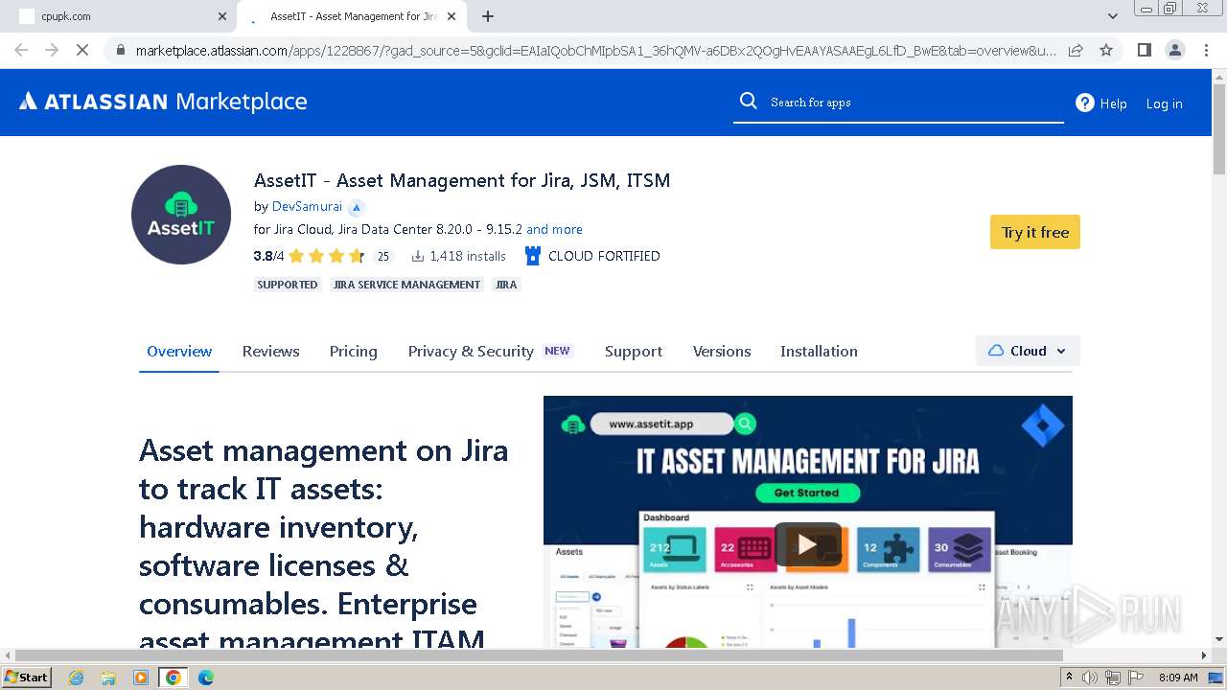Viewport: 1227px width, 690px height.
Task: Open the Chrome profile menu
Action: [1175, 50]
